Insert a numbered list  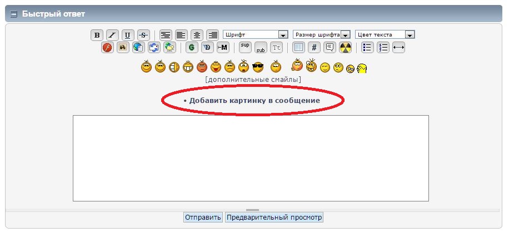coord(383,48)
